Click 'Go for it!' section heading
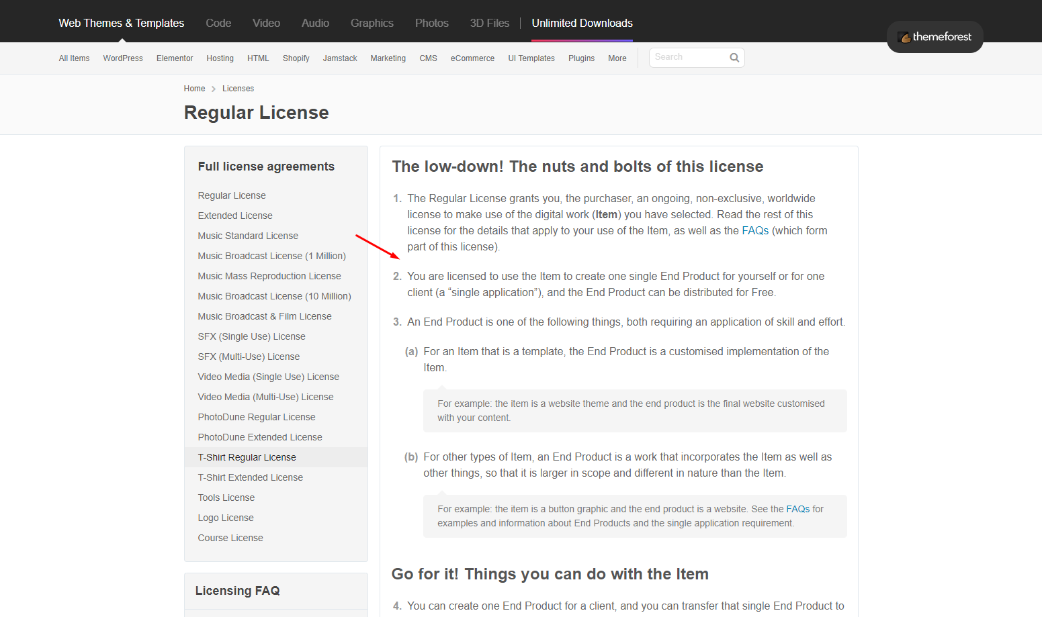The height and width of the screenshot is (617, 1042). 550,574
